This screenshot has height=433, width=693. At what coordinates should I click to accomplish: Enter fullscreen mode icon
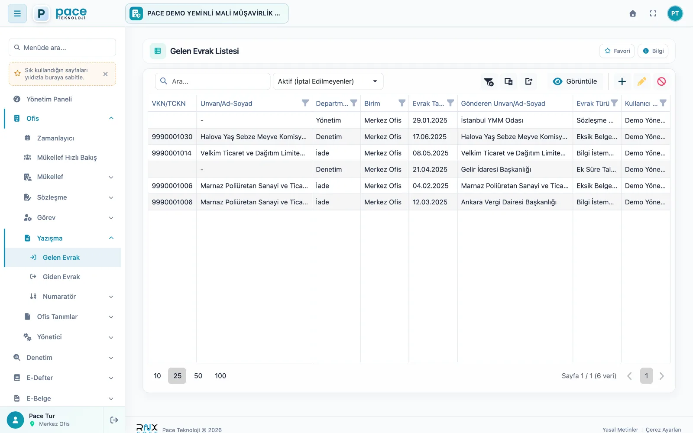point(653,13)
